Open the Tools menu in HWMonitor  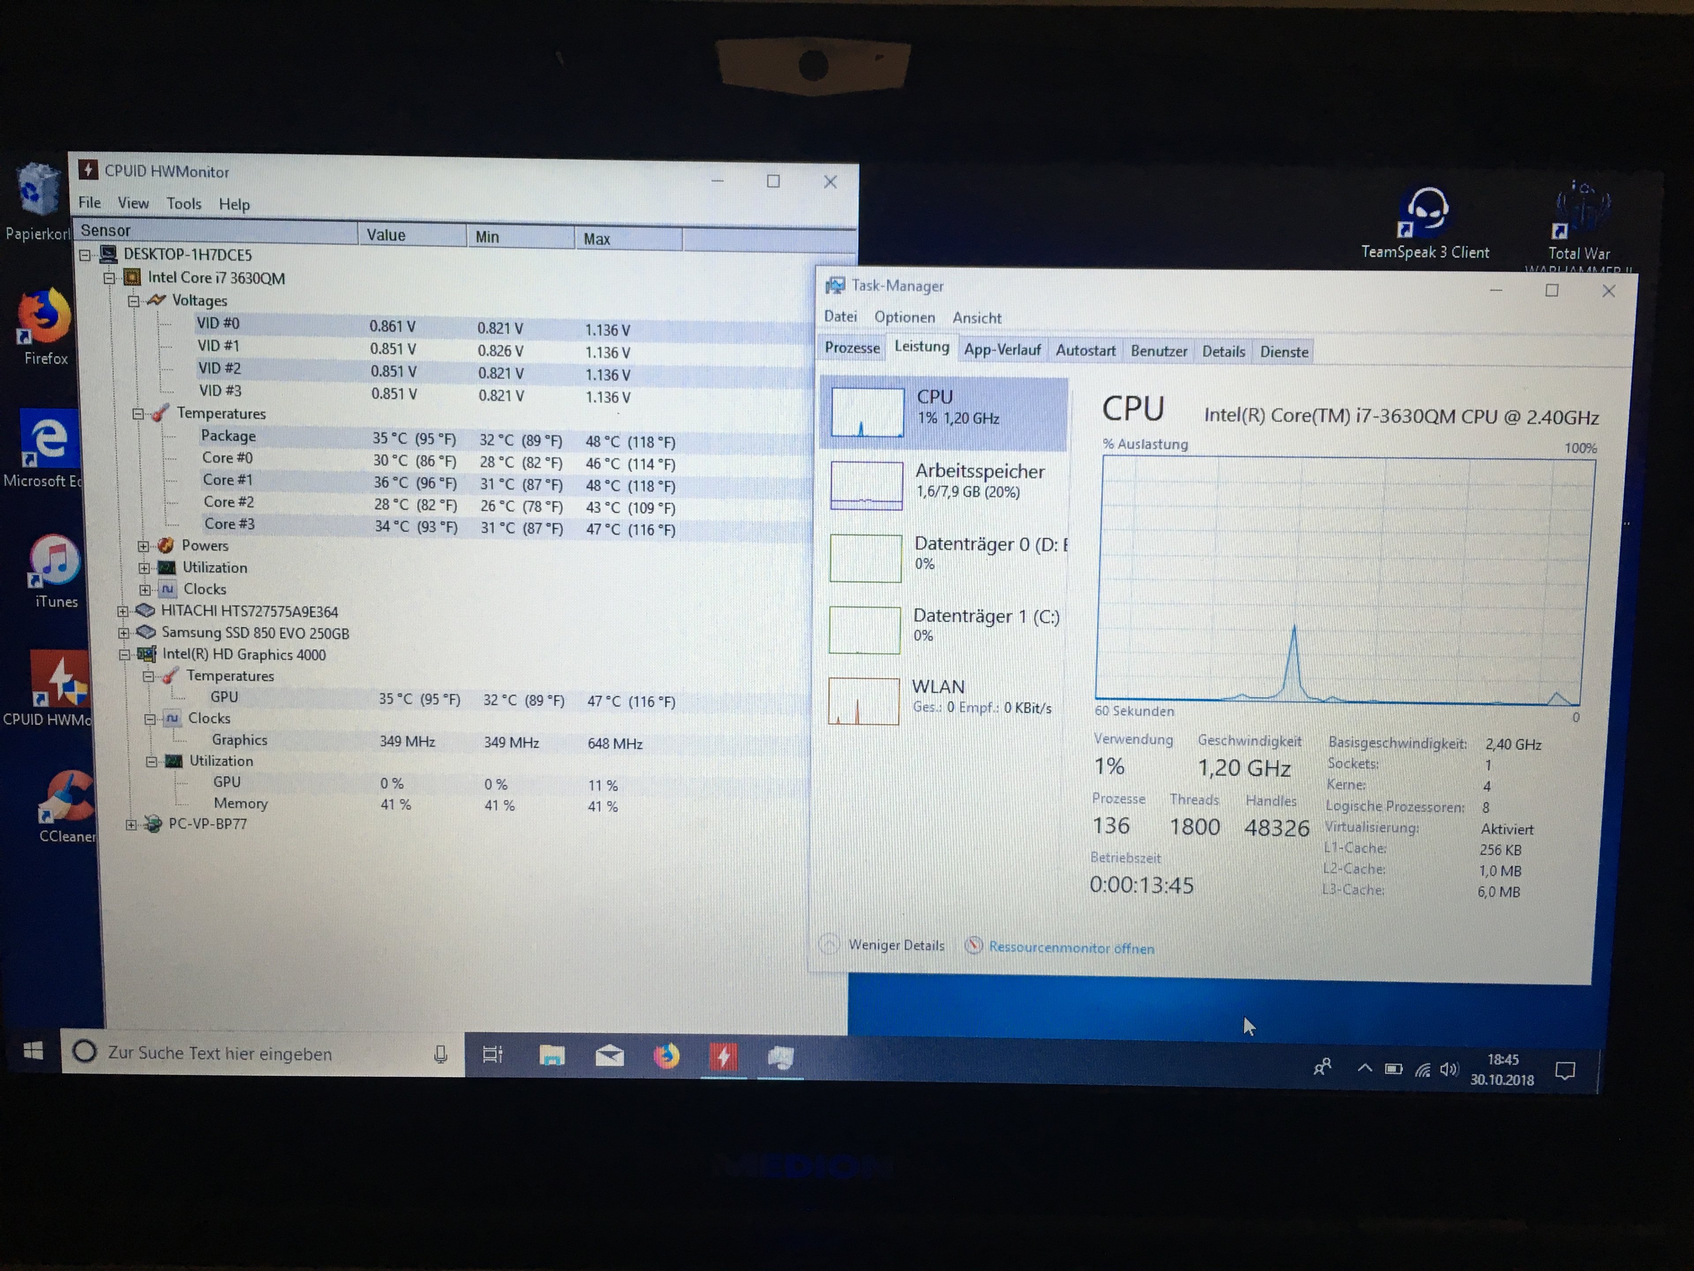click(184, 204)
